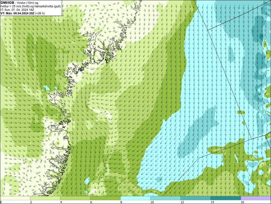Click the 'hviður > 25 m/s' legend line
The height and width of the screenshot is (204, 271).
[x=31, y=7]
